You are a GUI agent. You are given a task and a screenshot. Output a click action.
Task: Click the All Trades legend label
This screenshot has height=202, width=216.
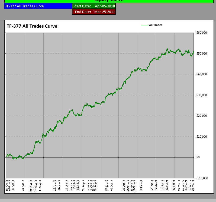156,25
